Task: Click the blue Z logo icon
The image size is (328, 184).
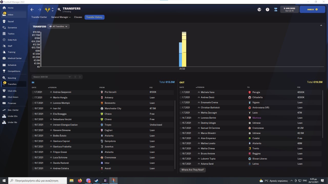Action: [x=276, y=9]
